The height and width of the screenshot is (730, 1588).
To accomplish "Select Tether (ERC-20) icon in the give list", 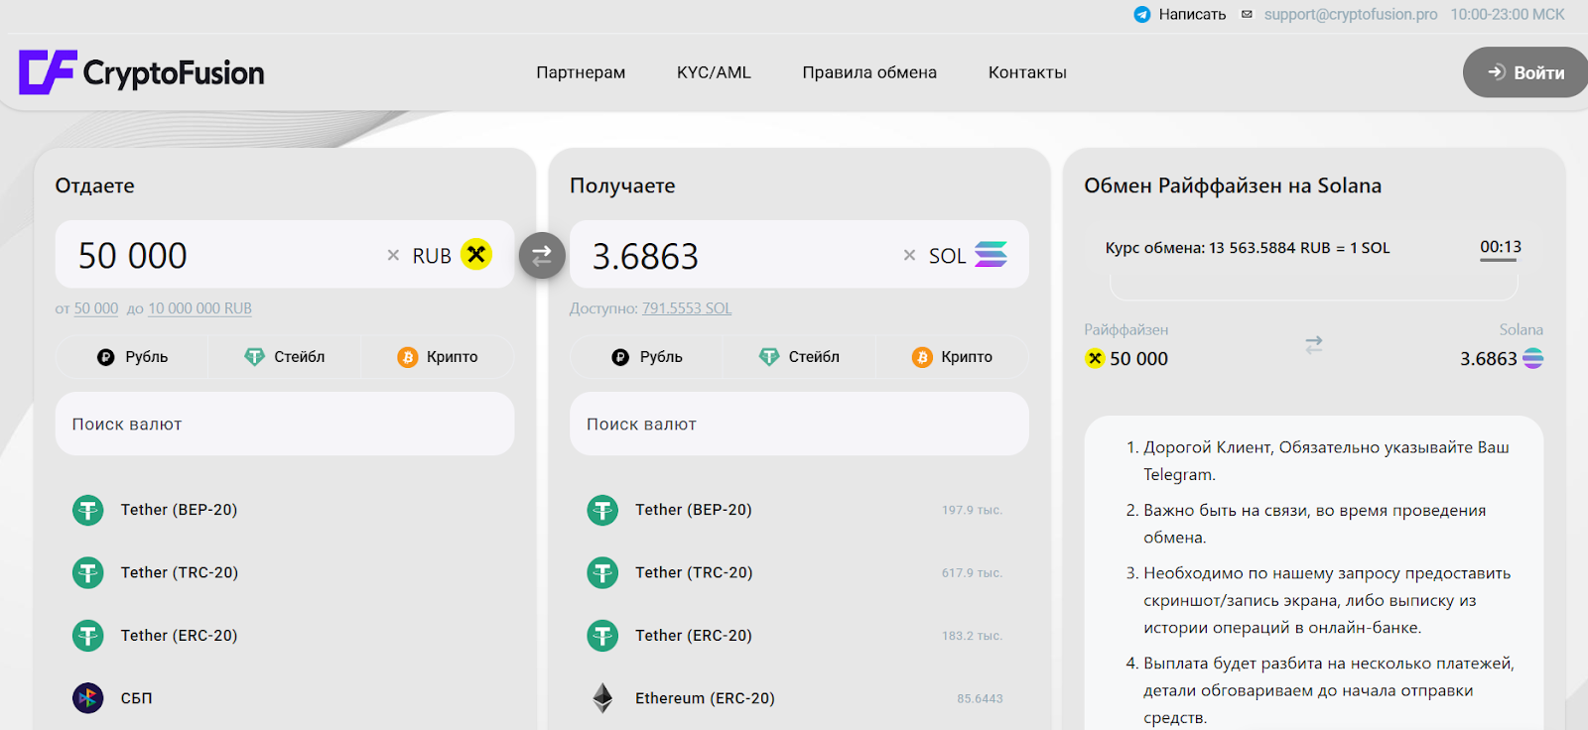I will (x=88, y=636).
